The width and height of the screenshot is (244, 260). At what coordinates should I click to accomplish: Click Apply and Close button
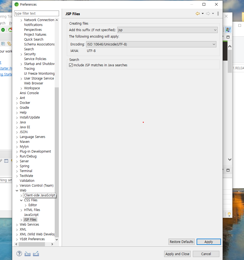point(177,254)
